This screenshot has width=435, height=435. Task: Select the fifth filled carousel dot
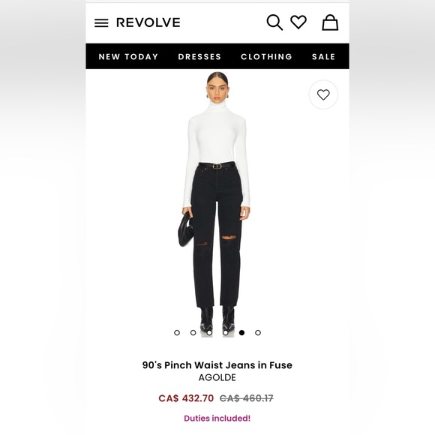tap(241, 333)
